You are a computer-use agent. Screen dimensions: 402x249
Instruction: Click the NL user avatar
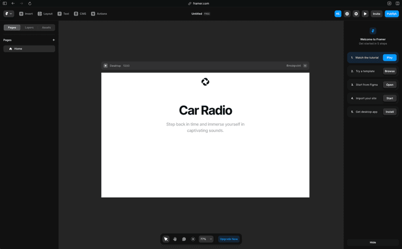point(338,14)
